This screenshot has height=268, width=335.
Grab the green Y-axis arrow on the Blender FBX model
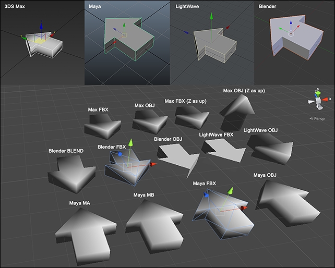[130, 143]
